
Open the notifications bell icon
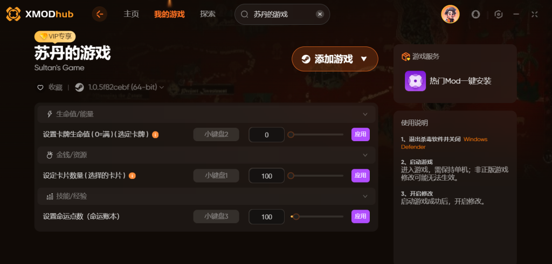475,14
